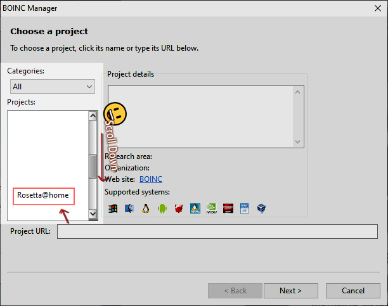388x306 pixels.
Task: Click the Linux penguin icon
Action: point(146,208)
